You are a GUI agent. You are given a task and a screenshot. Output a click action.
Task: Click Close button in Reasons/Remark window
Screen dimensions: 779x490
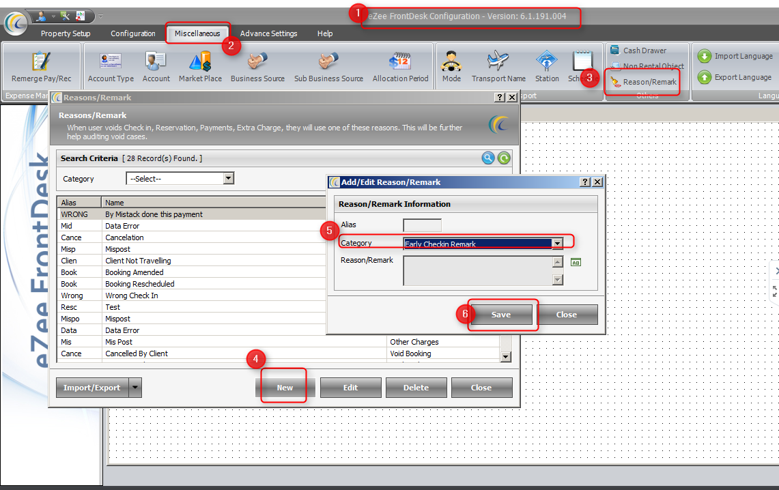[x=481, y=387]
